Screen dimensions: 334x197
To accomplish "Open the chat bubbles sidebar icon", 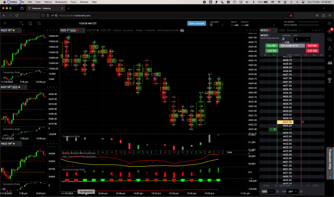I will coord(330,40).
